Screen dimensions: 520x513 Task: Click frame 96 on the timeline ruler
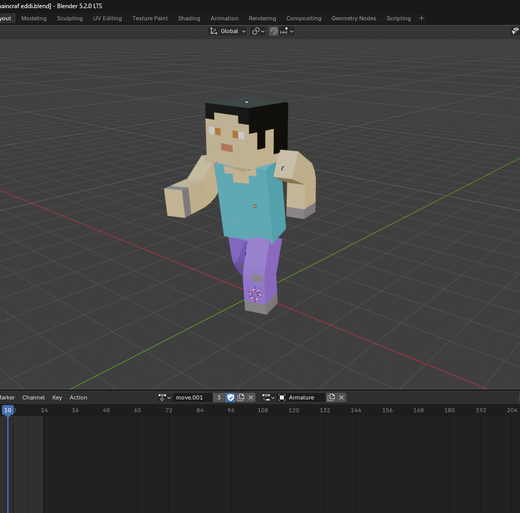[231, 410]
